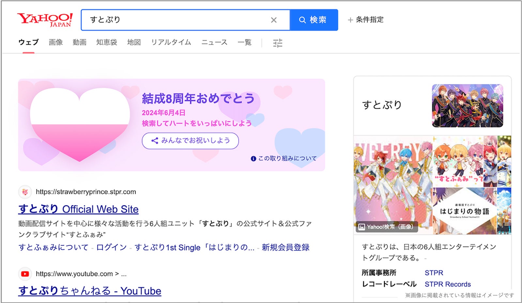
Task: Open the 動画 tab
Action: tap(80, 42)
